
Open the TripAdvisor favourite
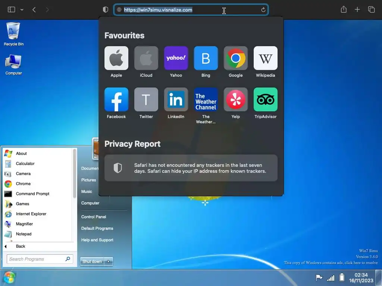click(x=265, y=99)
